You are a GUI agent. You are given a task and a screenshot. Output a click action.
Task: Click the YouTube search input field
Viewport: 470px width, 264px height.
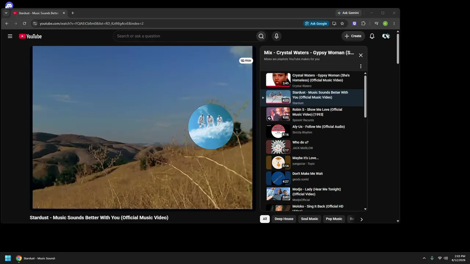point(185,36)
